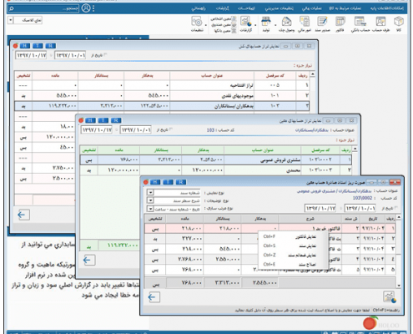Viewport: 413px width, 334px height.
Task: Choose نمایش سند (Ctrl+S) from context menu
Action: pos(290,246)
